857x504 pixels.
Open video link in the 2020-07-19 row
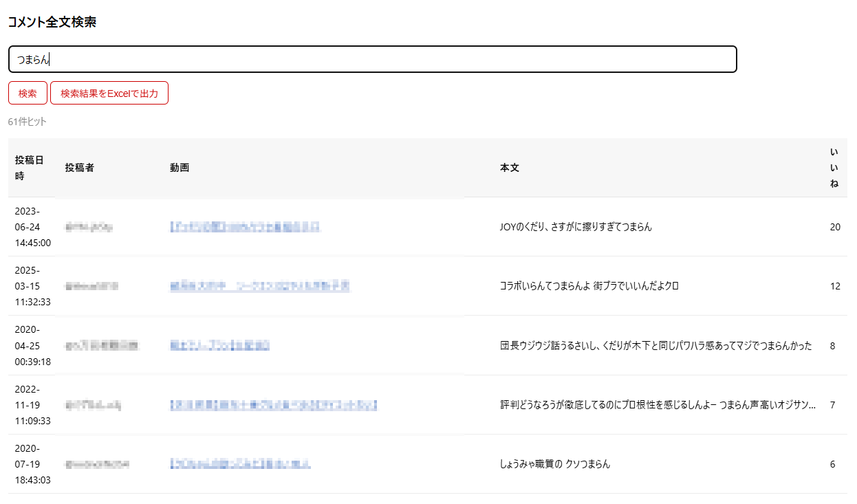coord(240,464)
